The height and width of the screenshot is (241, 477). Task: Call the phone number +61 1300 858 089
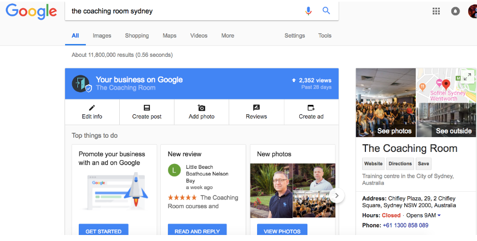pos(405,225)
